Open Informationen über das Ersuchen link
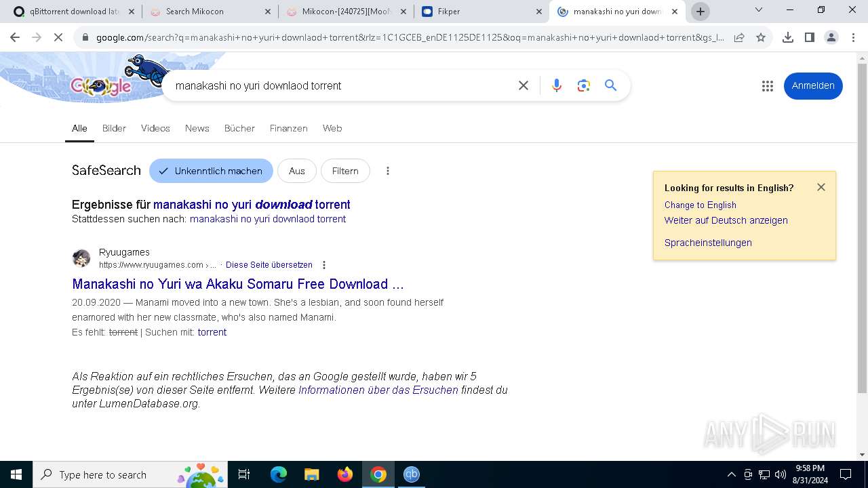Screen dimensions: 868x488 [378, 390]
